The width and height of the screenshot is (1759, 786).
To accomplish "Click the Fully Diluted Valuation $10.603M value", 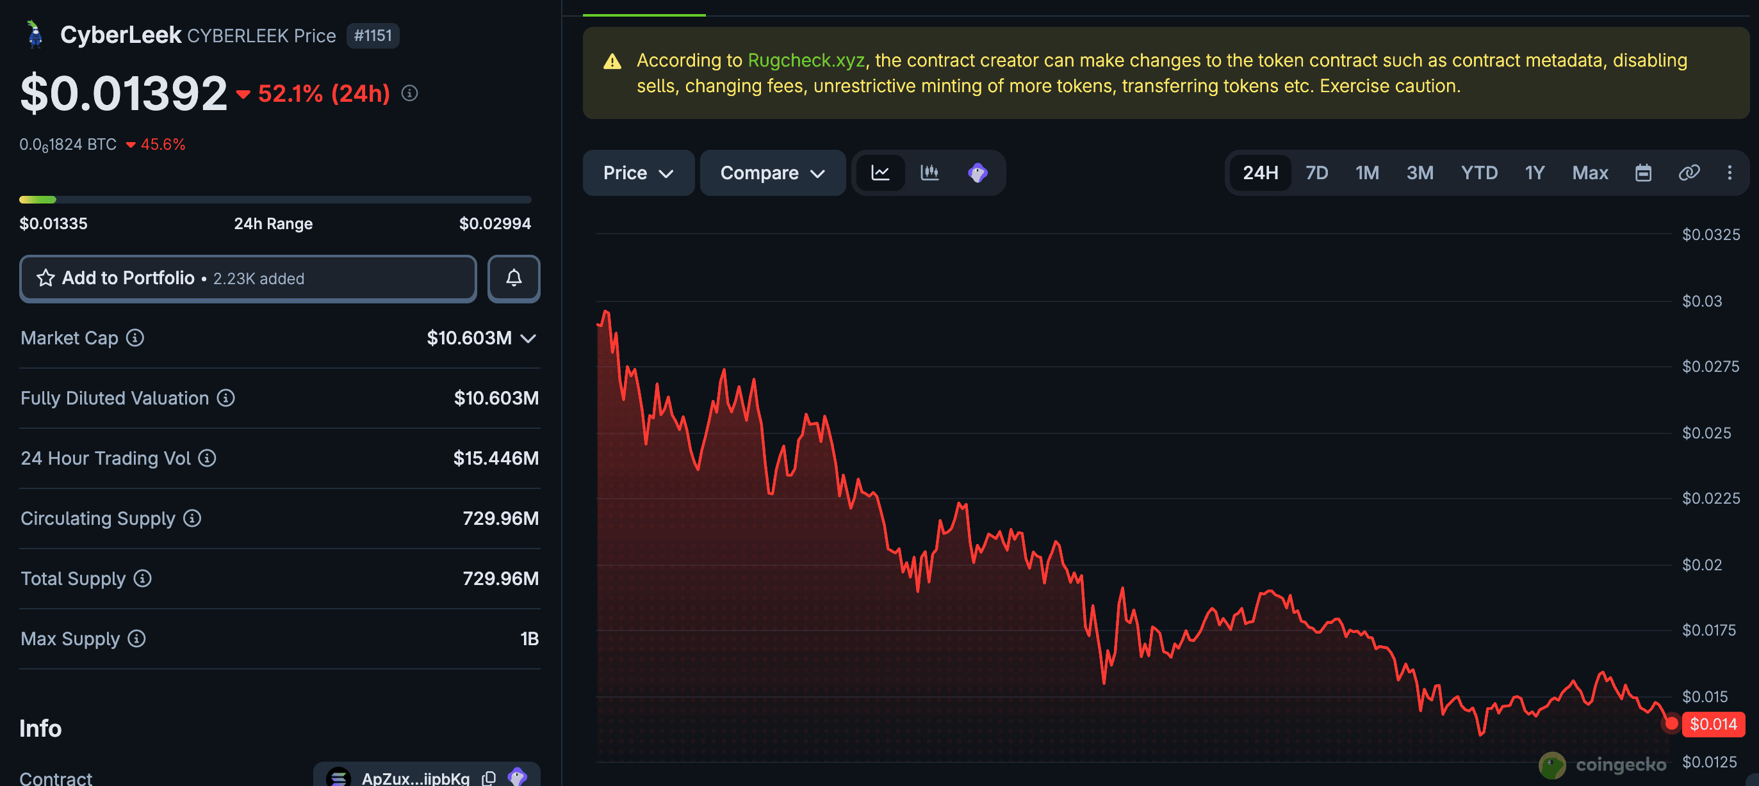I will coord(496,397).
